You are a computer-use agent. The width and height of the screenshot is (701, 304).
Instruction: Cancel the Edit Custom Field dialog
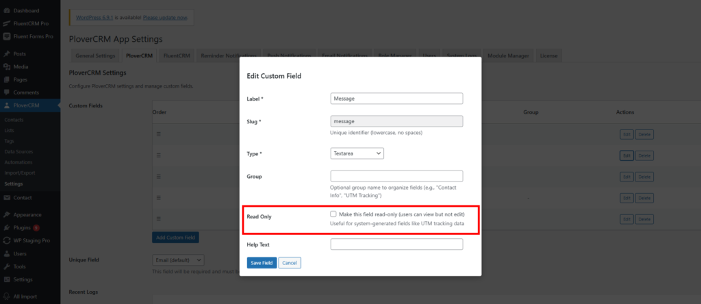(x=290, y=263)
